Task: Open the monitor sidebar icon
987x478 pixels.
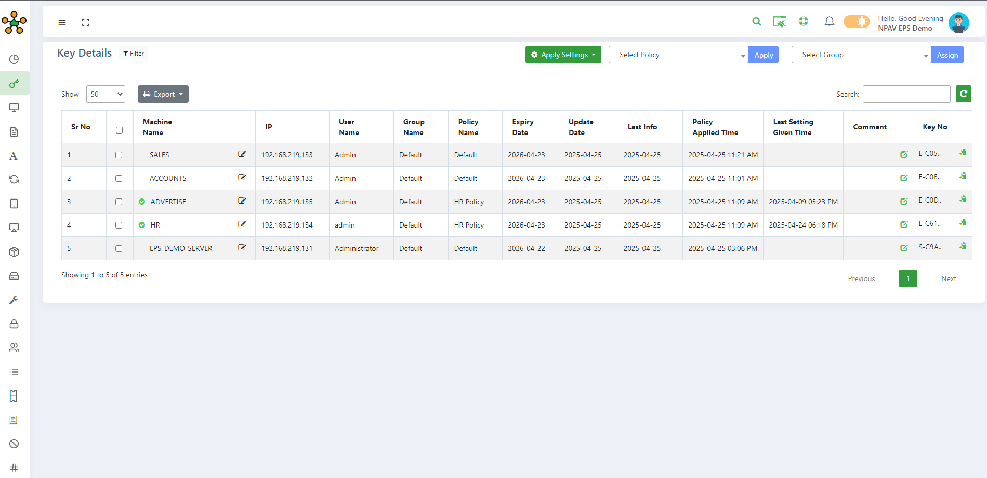Action: pyautogui.click(x=14, y=108)
